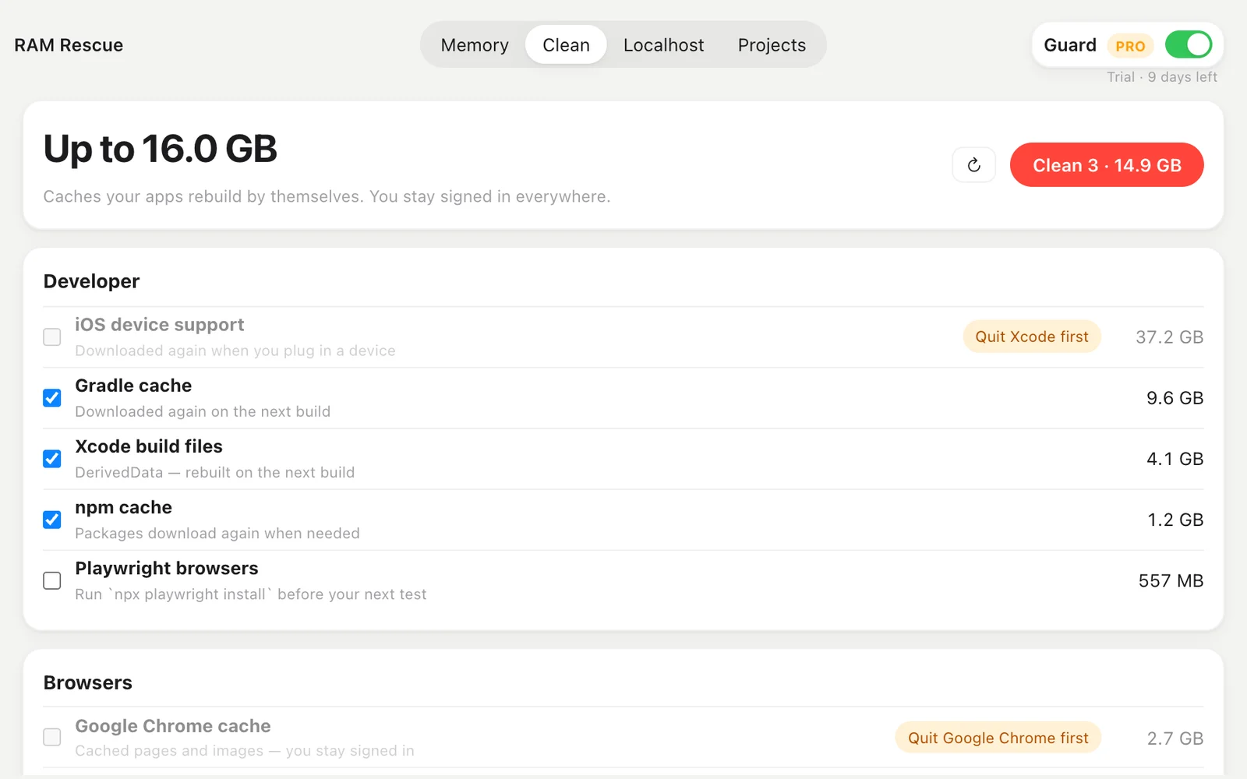This screenshot has height=779, width=1247.
Task: Uncheck the Gradle cache checkbox
Action: point(52,397)
